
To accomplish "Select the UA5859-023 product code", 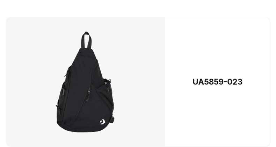I will 218,82.
